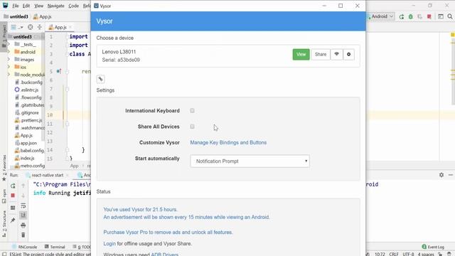Click the print icon in Run panel
Viewport: 455px width, 256px height.
[x=23, y=225]
